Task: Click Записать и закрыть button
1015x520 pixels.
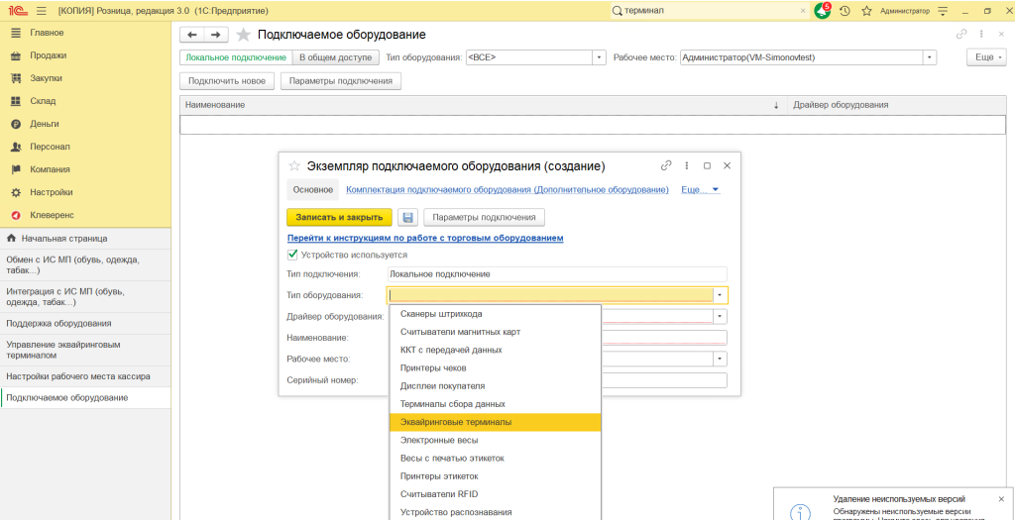Action: (339, 217)
